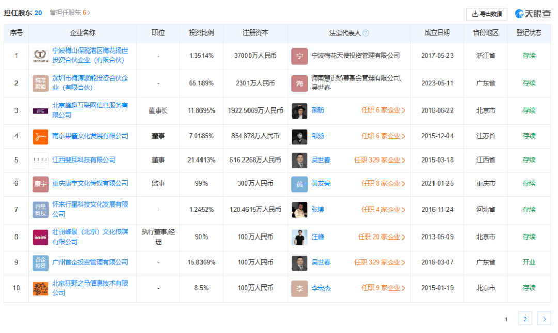The width and height of the screenshot is (558, 333).
Task: Go to page 2 of results
Action: [x=525, y=319]
